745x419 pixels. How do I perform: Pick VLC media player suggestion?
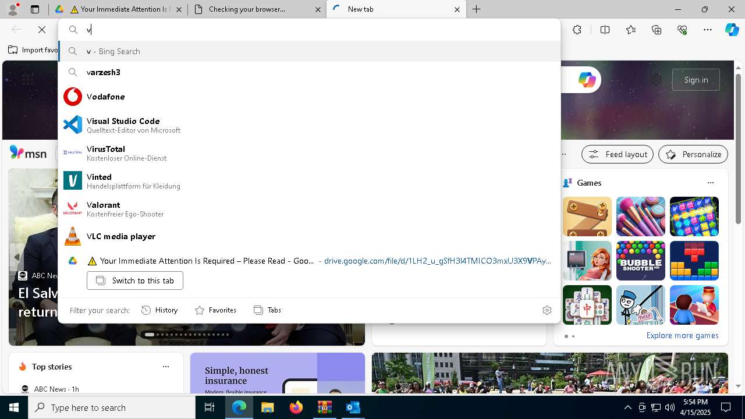point(309,236)
